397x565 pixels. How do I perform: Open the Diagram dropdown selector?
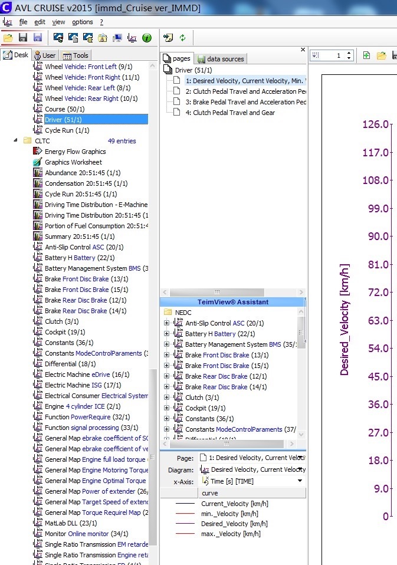pos(300,469)
